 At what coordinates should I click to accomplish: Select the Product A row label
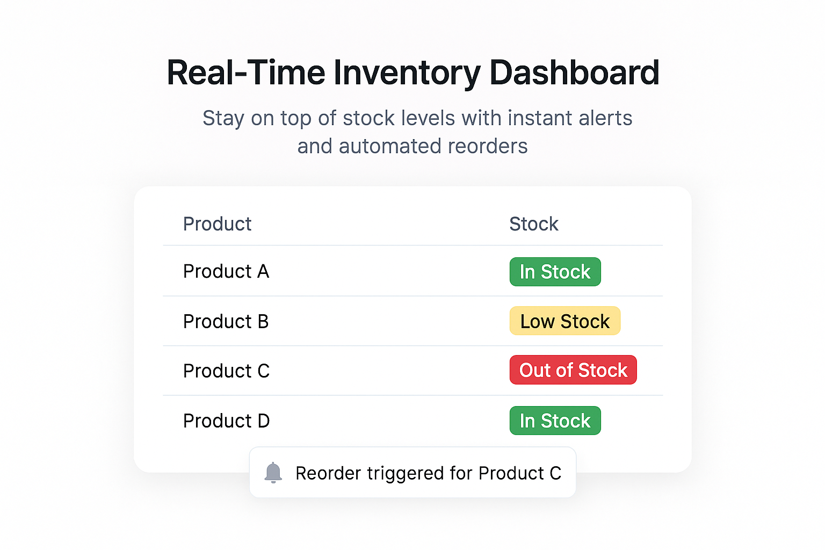coord(226,271)
